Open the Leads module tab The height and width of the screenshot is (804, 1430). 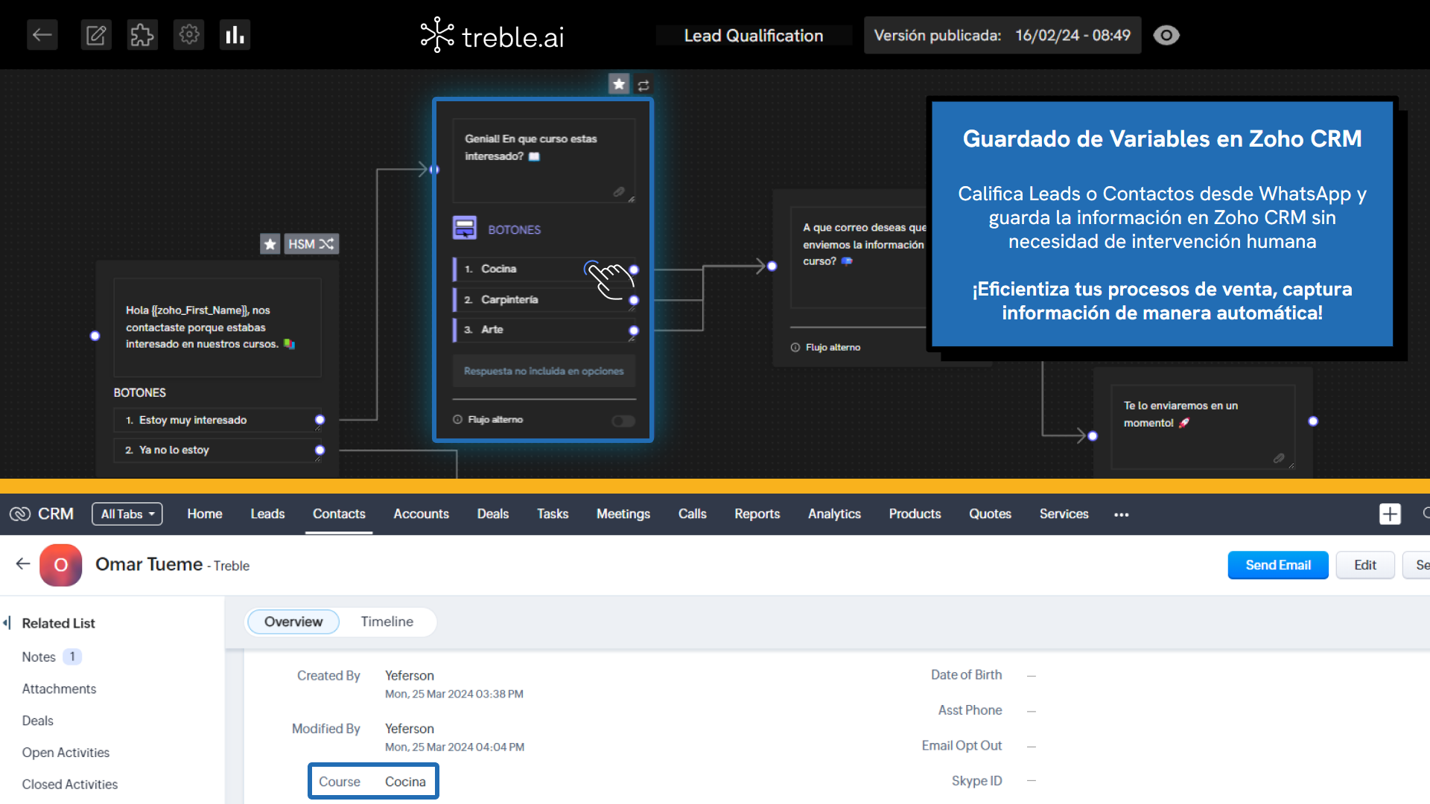click(x=267, y=514)
